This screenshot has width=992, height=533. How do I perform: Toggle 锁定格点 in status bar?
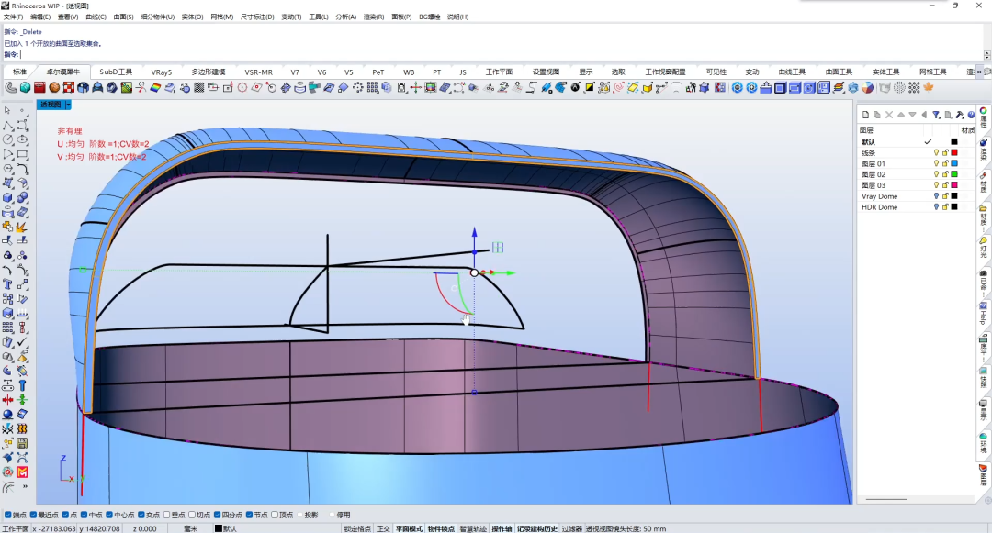point(357,528)
